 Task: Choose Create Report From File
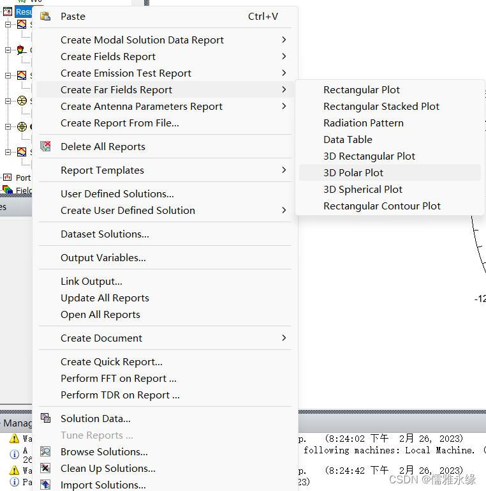pyautogui.click(x=165, y=123)
